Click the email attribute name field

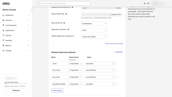click(60, 64)
